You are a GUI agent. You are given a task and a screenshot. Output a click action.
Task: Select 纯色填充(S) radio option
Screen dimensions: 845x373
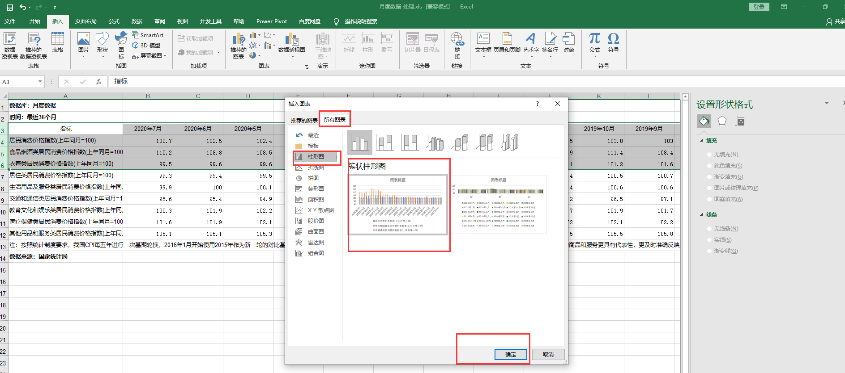coord(725,166)
